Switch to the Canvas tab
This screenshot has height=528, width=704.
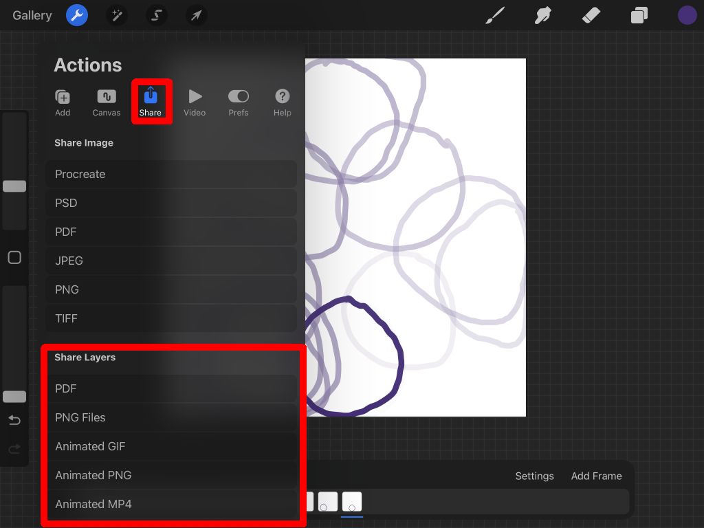coord(106,102)
